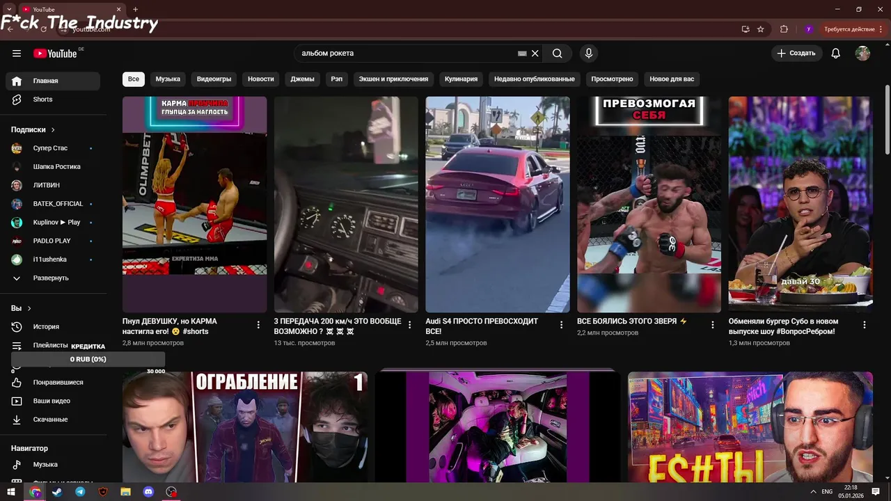891x501 pixels.
Task: Open the account avatar menu
Action: (863, 53)
